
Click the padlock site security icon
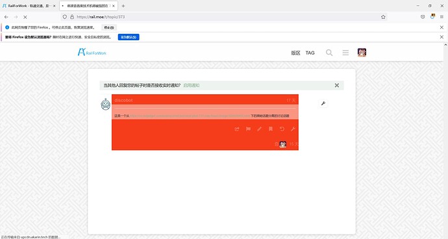[x=72, y=17]
